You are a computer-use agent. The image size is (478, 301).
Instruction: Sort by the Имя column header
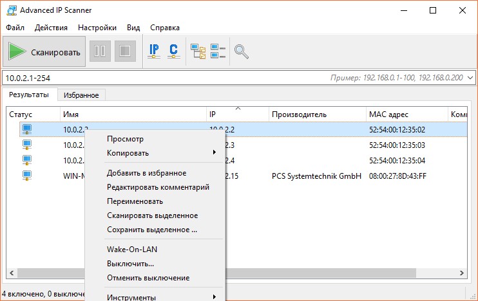pos(133,114)
